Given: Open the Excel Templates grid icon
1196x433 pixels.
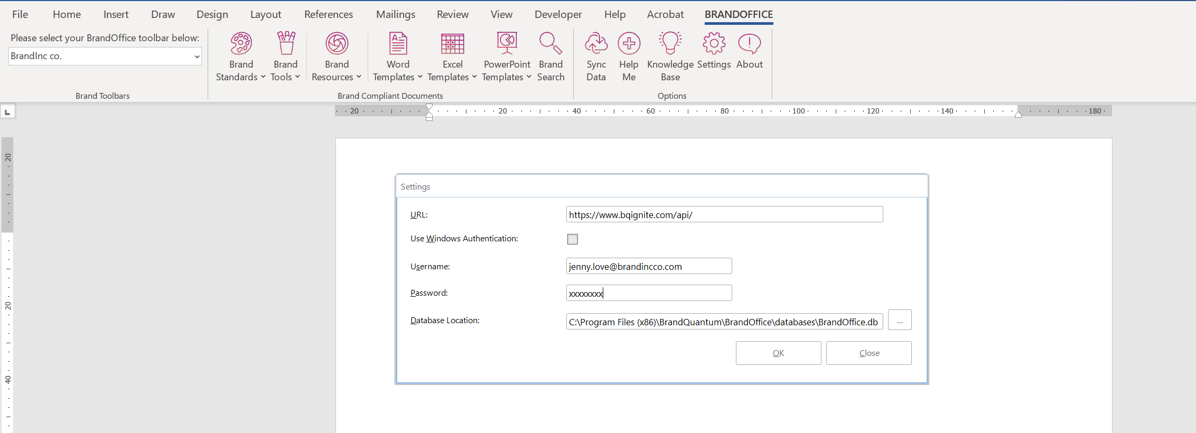Looking at the screenshot, I should point(452,44).
